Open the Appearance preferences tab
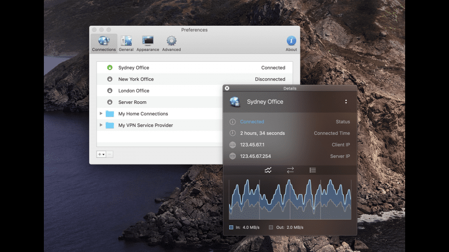The image size is (449, 252). pyautogui.click(x=148, y=44)
